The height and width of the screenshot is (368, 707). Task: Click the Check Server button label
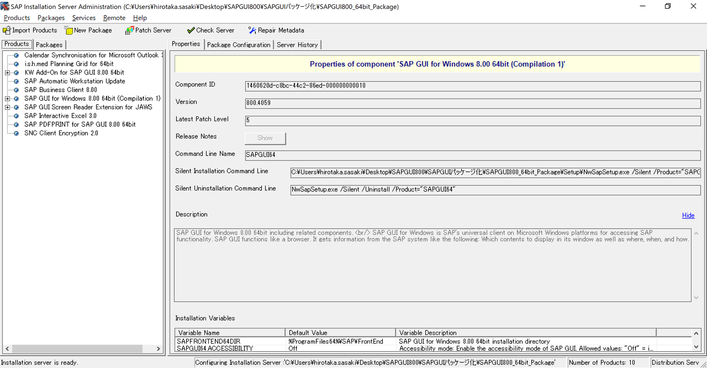215,30
